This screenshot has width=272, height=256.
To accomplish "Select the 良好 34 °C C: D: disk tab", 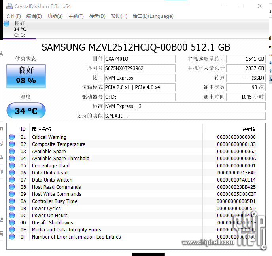I will (x=20, y=29).
